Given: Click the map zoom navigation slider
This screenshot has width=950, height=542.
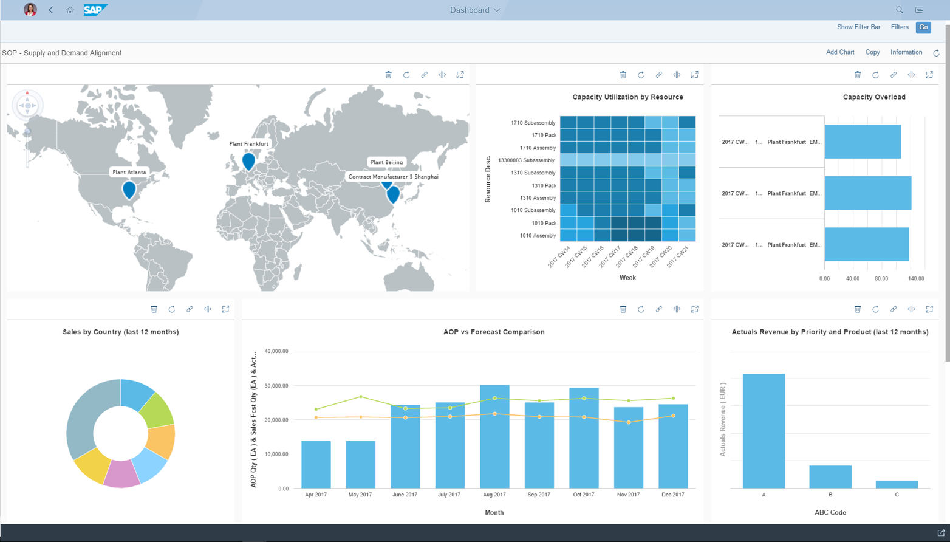Looking at the screenshot, I should point(27,131).
